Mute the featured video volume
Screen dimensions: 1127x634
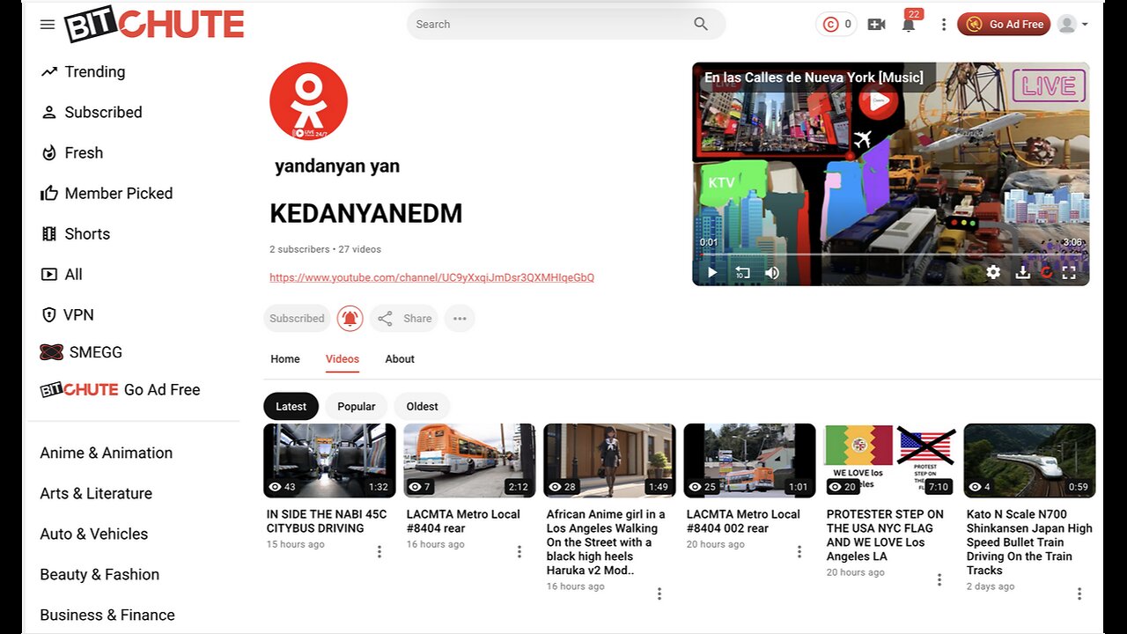pyautogui.click(x=772, y=273)
